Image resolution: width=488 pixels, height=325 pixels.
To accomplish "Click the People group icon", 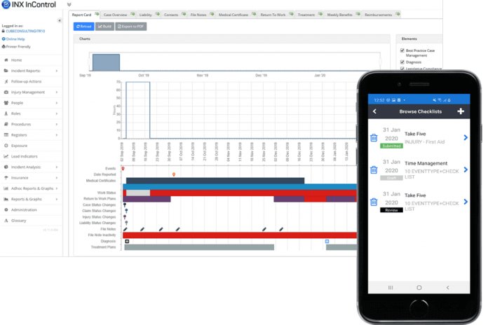I will [x=6, y=103].
